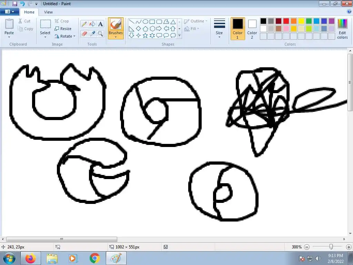Viewport: 353px width, 265px height.
Task: Choose the Oval callout shape
Action: click(x=166, y=36)
